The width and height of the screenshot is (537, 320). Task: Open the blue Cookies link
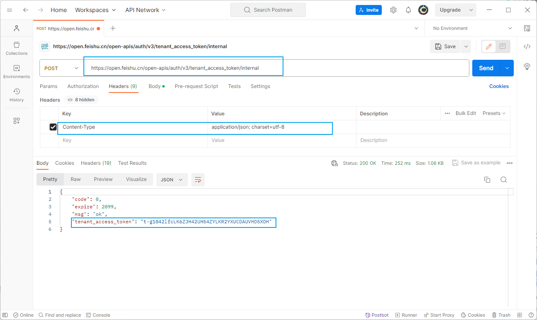coord(499,86)
